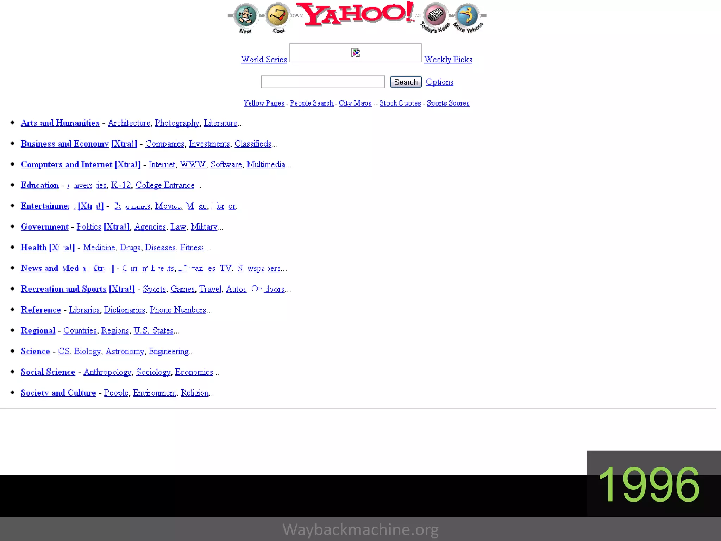Open K-12 subcategory link

(121, 185)
